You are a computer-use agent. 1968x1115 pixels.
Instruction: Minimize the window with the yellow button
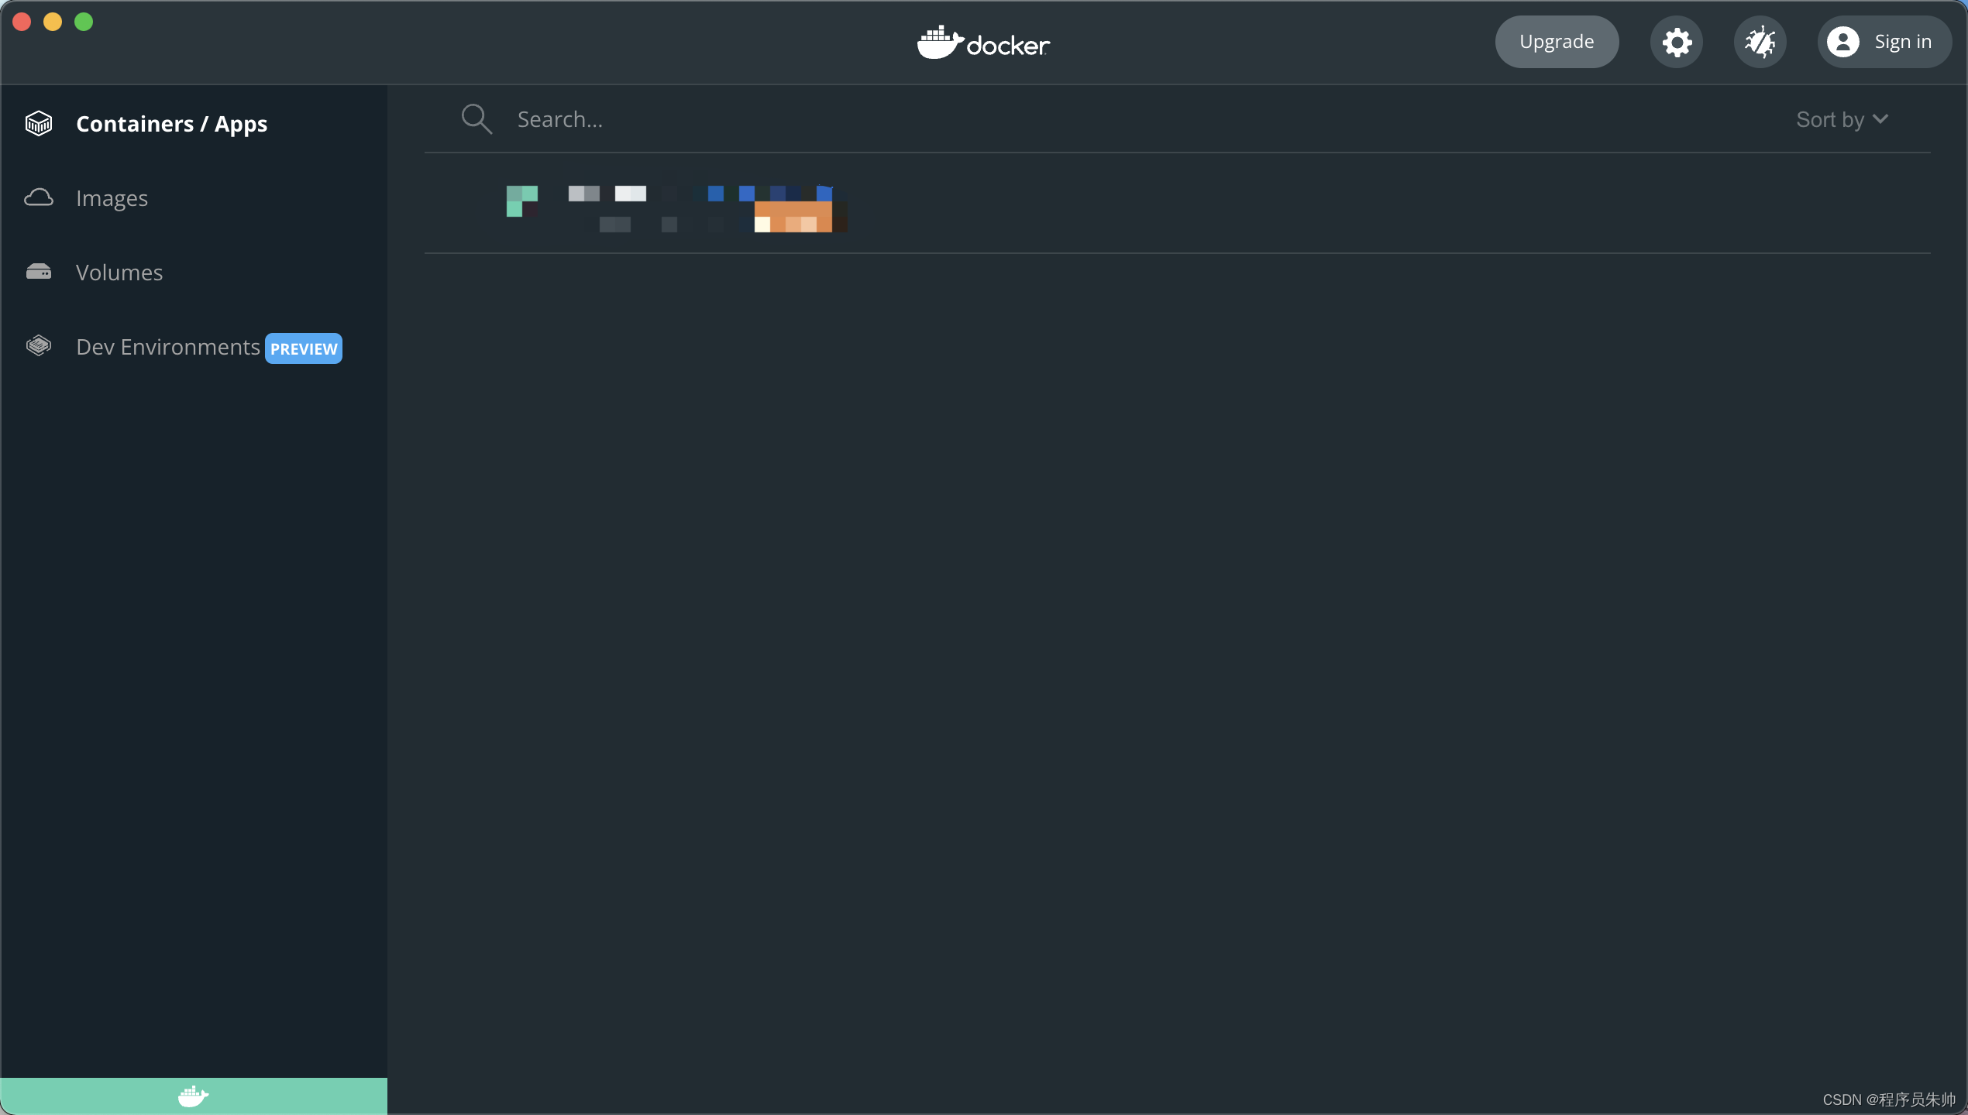[53, 22]
